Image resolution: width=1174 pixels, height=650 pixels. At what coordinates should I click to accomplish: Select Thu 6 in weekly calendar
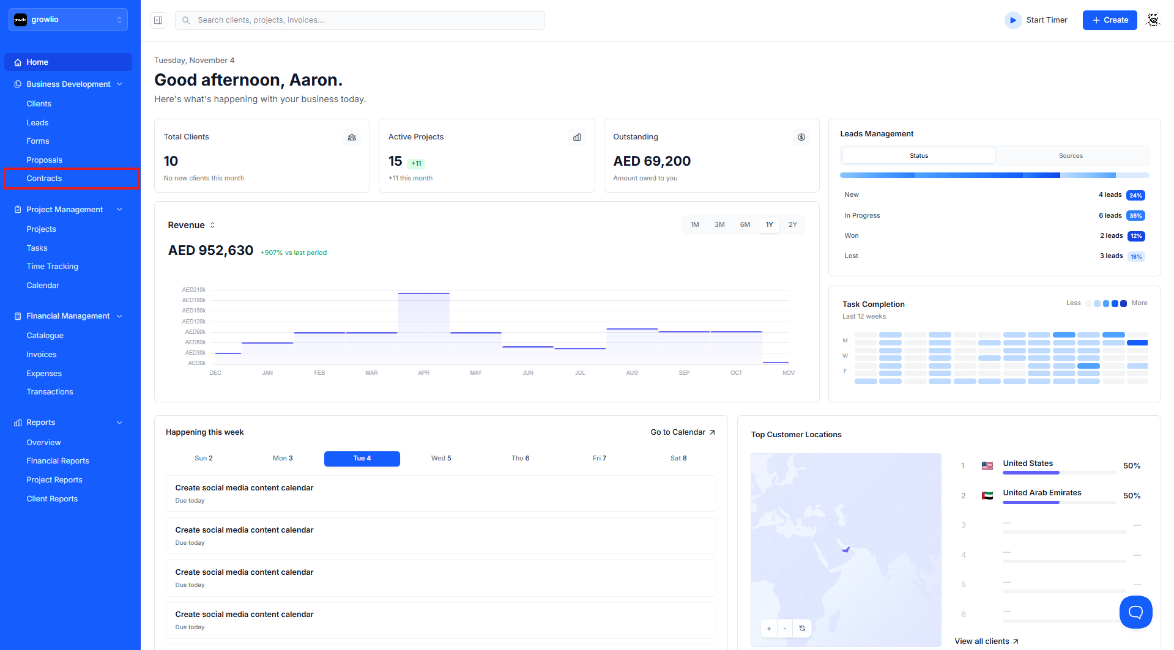pos(520,459)
